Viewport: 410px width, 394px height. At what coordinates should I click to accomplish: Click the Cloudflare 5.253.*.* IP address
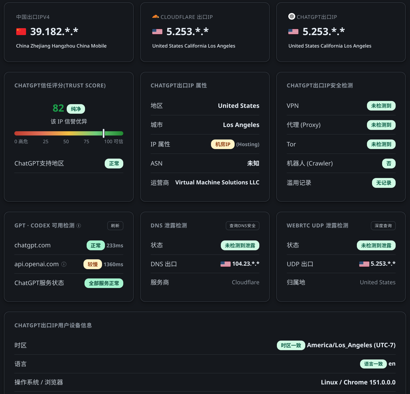pos(188,32)
